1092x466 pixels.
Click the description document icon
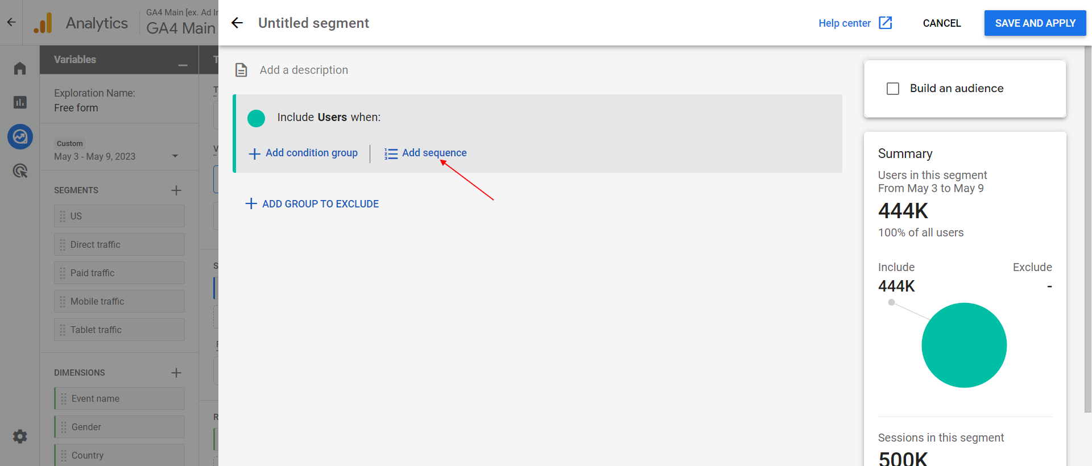[x=241, y=70]
